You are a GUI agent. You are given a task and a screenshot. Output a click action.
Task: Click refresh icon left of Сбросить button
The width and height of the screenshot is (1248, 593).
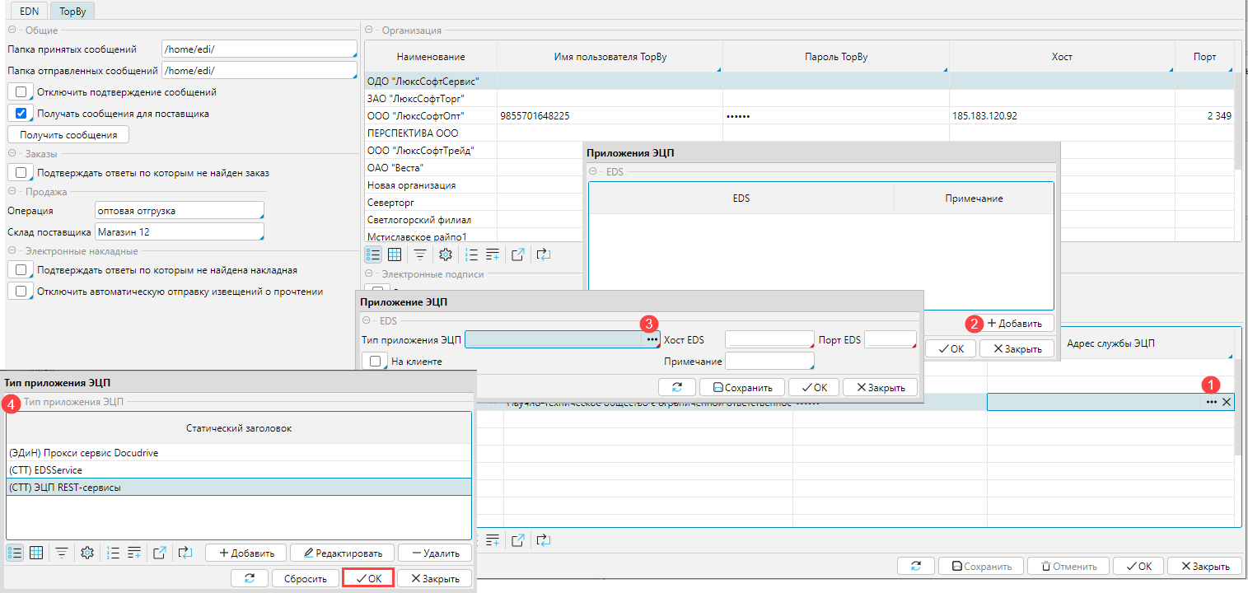[250, 579]
